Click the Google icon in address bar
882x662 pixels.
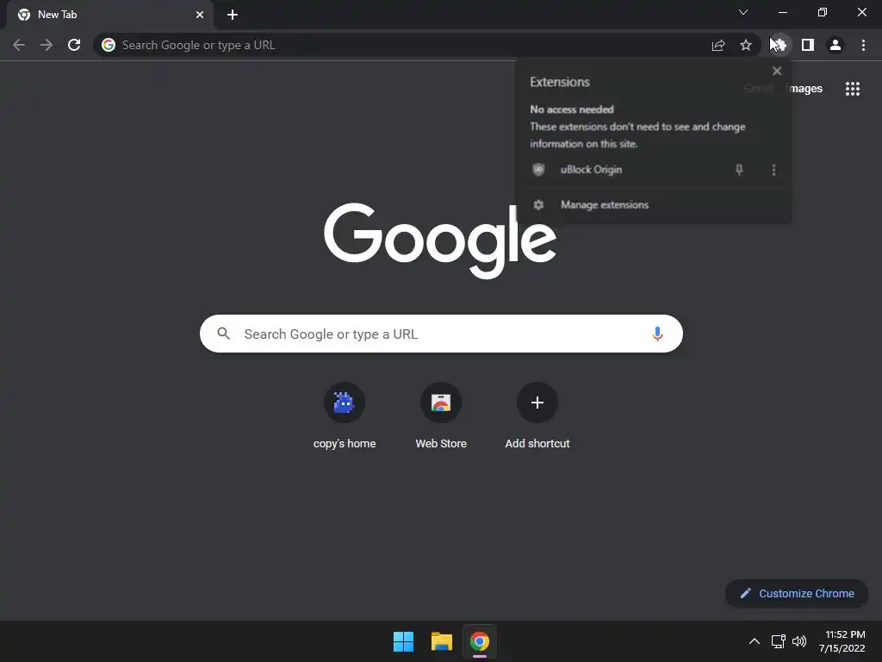pyautogui.click(x=109, y=45)
